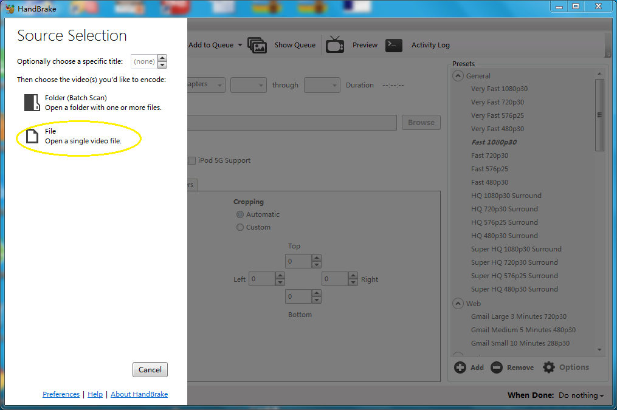This screenshot has width=617, height=410.
Task: Open the preset Options gear icon
Action: click(x=548, y=367)
